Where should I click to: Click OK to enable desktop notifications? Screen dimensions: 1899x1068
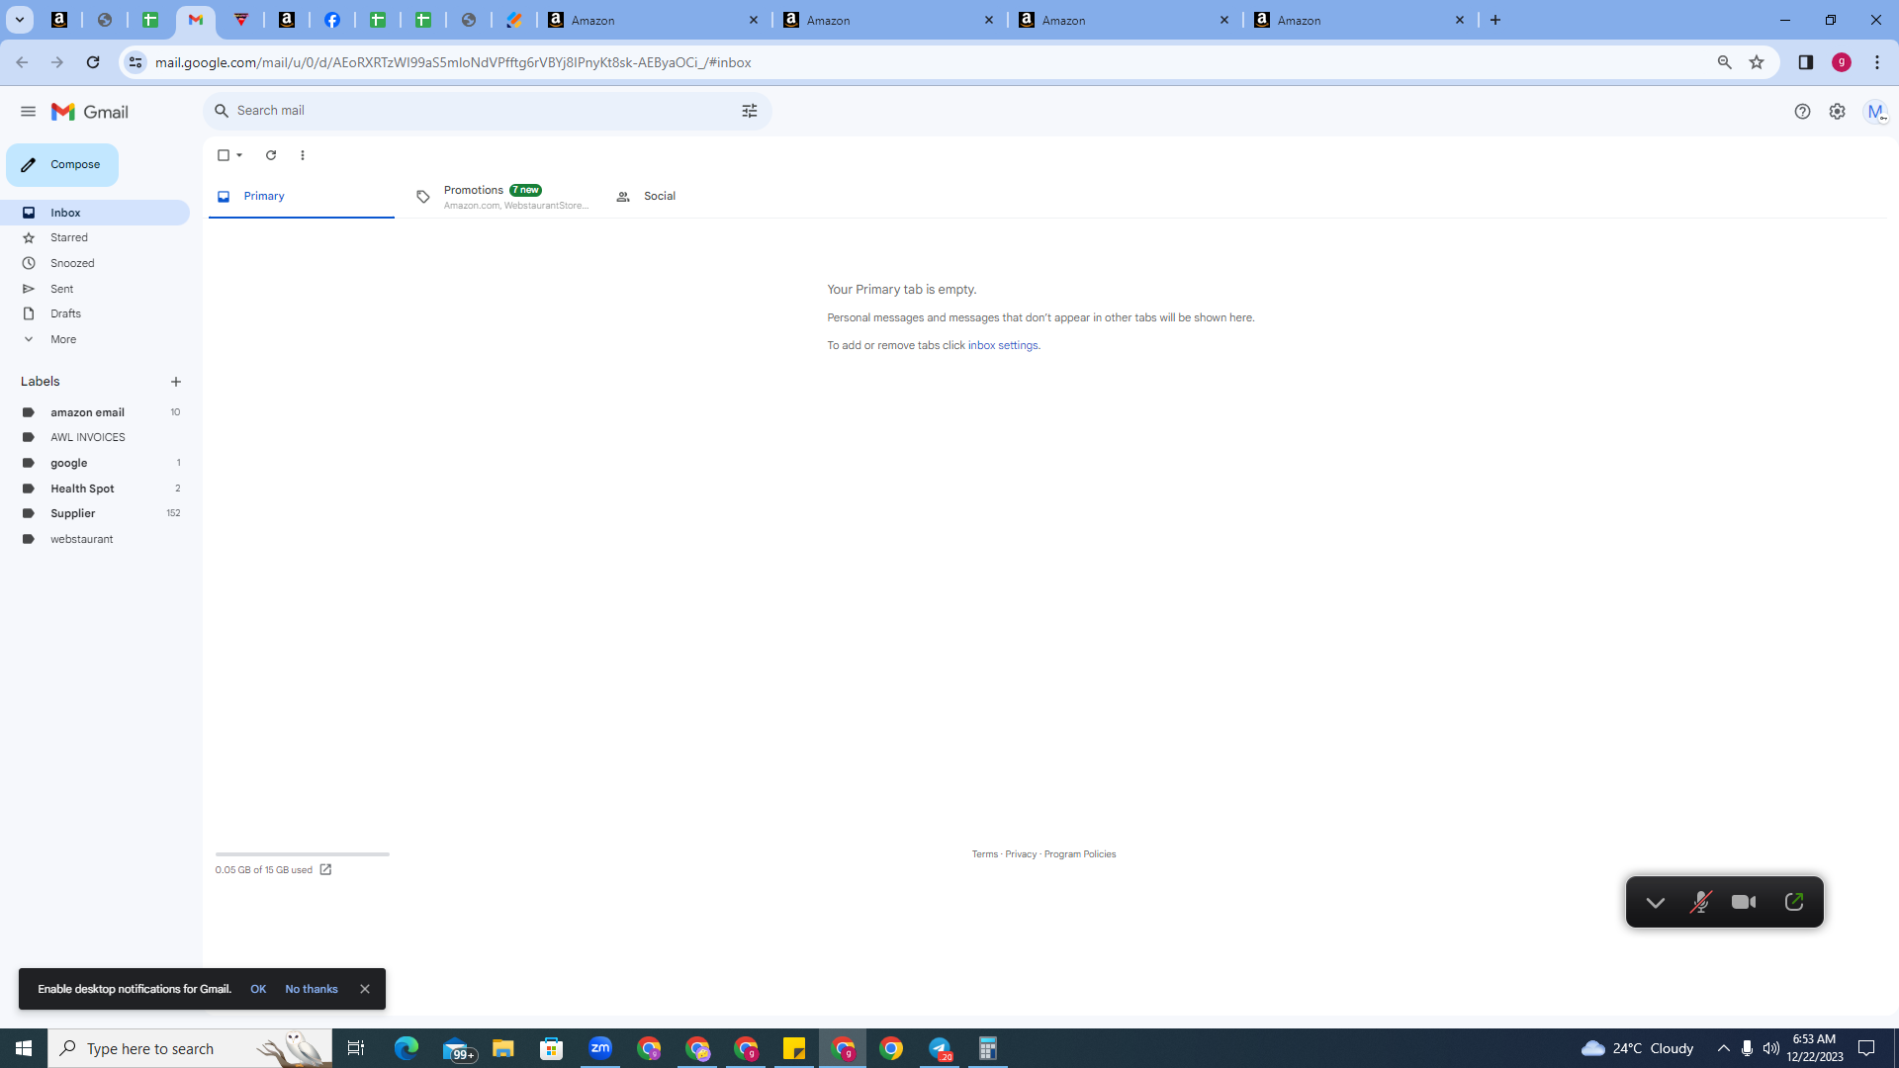click(258, 990)
